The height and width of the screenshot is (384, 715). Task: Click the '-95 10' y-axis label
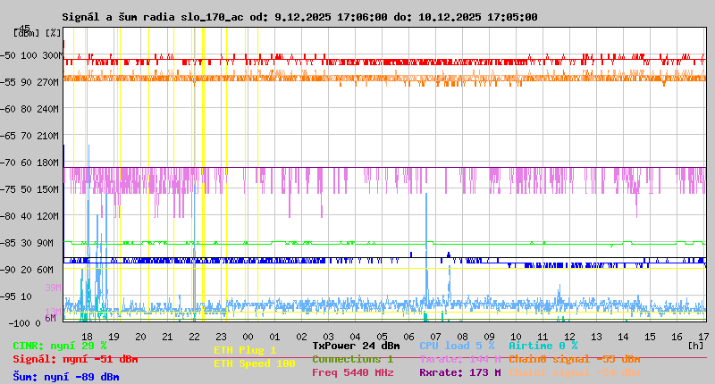[16, 297]
